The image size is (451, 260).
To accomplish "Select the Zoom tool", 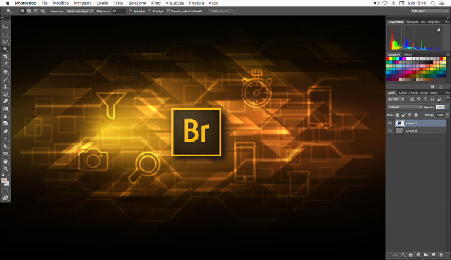I will click(x=5, y=169).
